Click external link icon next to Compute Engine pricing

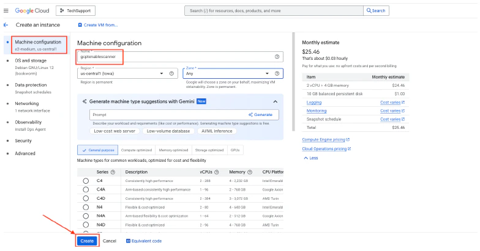pyautogui.click(x=348, y=139)
